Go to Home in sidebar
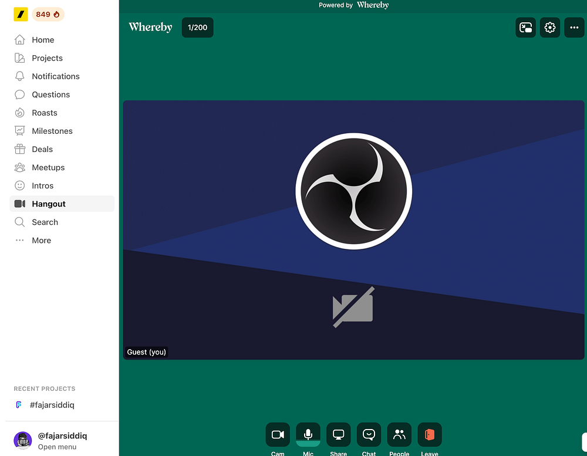This screenshot has width=587, height=456. click(x=62, y=40)
